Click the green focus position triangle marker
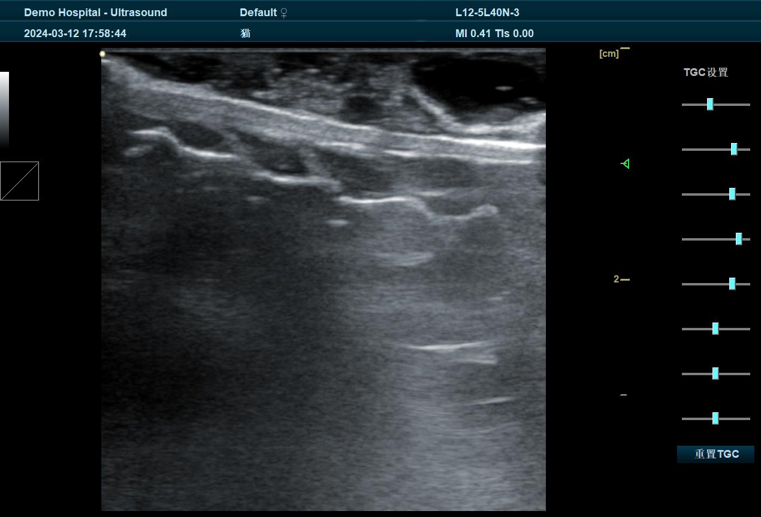 click(x=625, y=163)
